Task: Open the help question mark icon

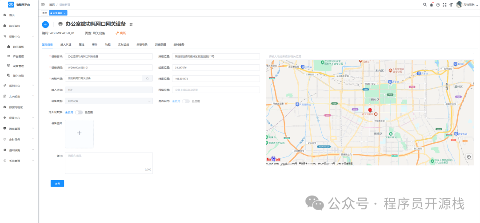Action: 438,4
